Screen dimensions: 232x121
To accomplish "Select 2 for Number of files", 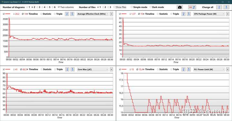I will tap(104, 7).
